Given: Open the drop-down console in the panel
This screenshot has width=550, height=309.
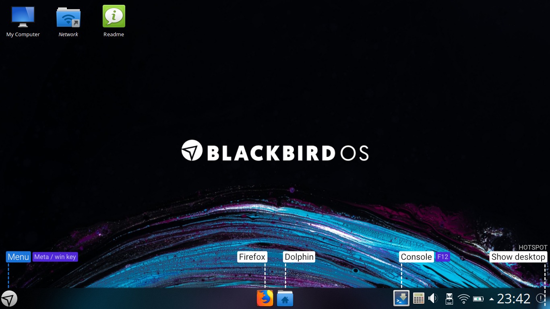Looking at the screenshot, I should click(x=401, y=299).
